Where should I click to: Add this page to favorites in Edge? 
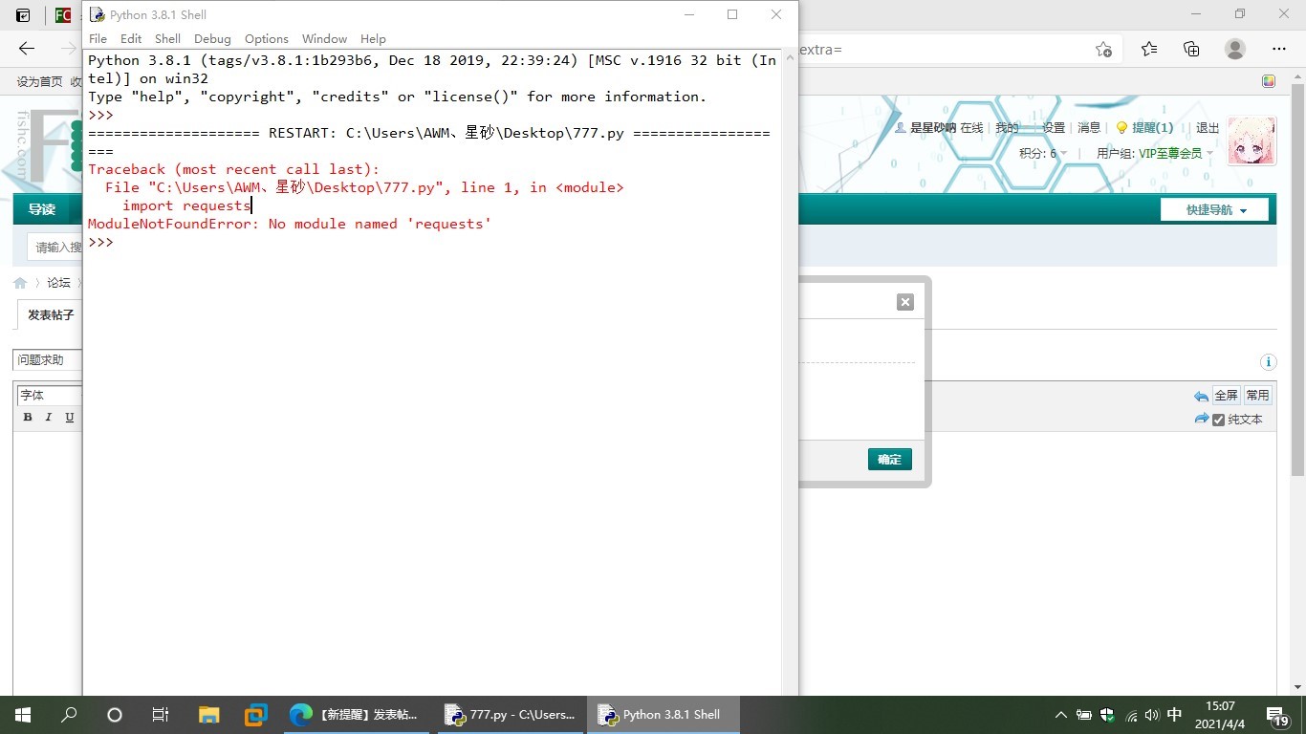tap(1103, 49)
